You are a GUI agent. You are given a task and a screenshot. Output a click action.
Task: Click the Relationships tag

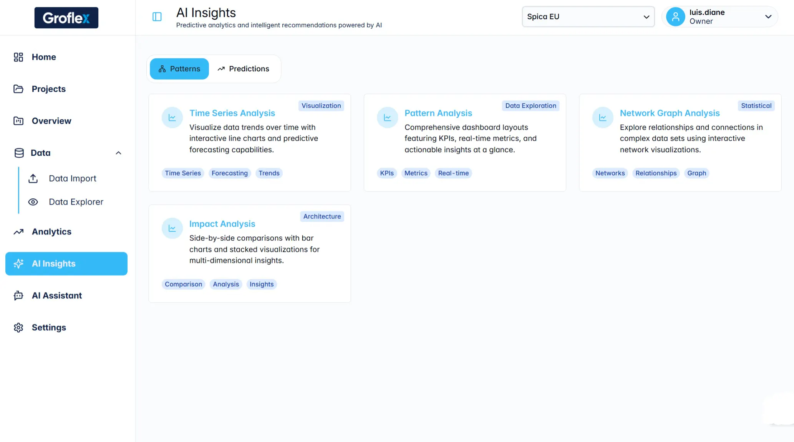pos(656,173)
